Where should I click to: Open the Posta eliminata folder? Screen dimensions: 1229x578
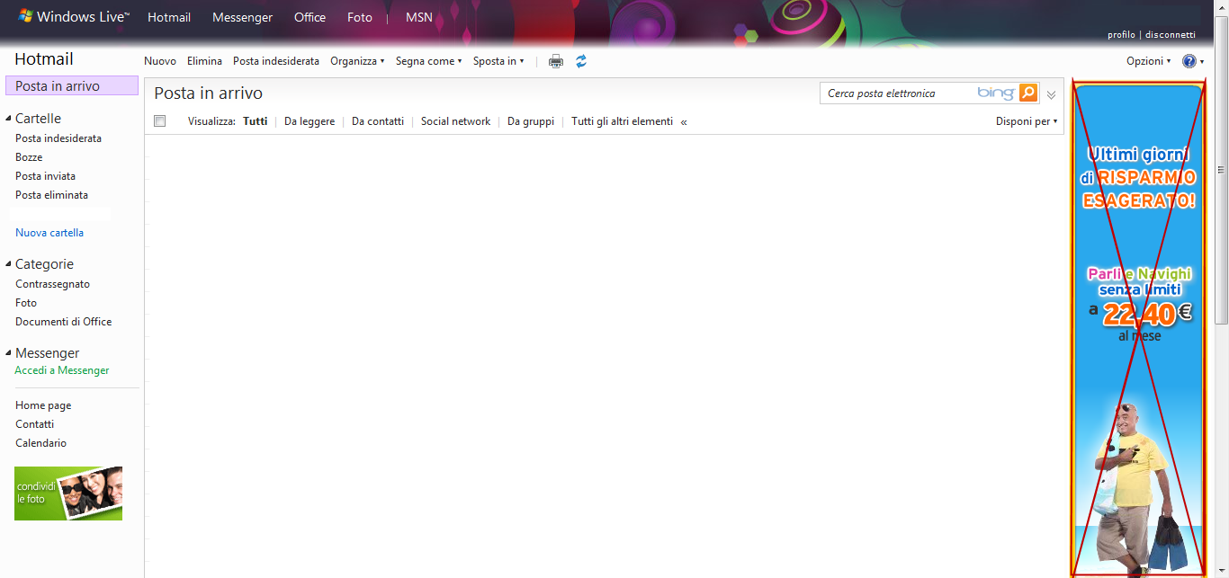point(51,195)
